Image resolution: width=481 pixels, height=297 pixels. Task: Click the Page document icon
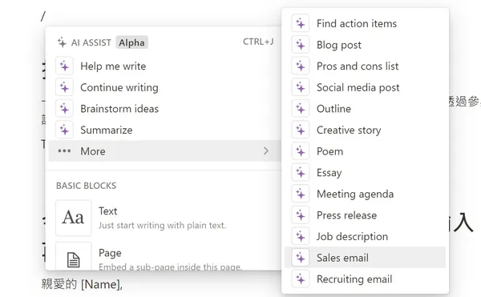coord(73,260)
